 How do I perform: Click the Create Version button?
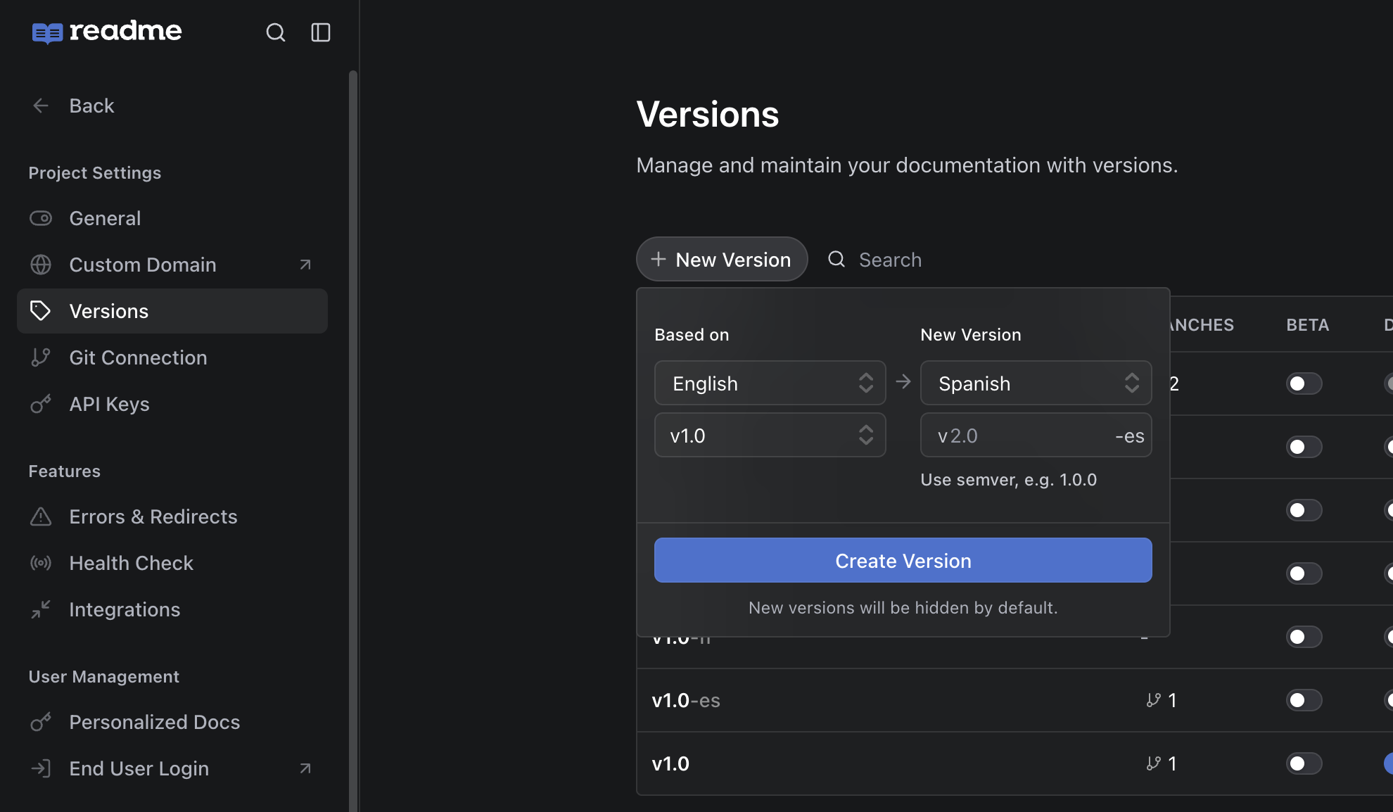pos(903,560)
